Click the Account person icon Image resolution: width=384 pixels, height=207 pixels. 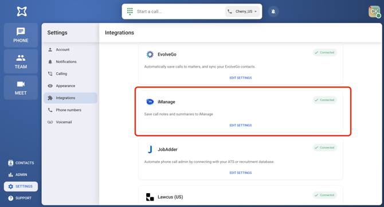tap(50, 49)
